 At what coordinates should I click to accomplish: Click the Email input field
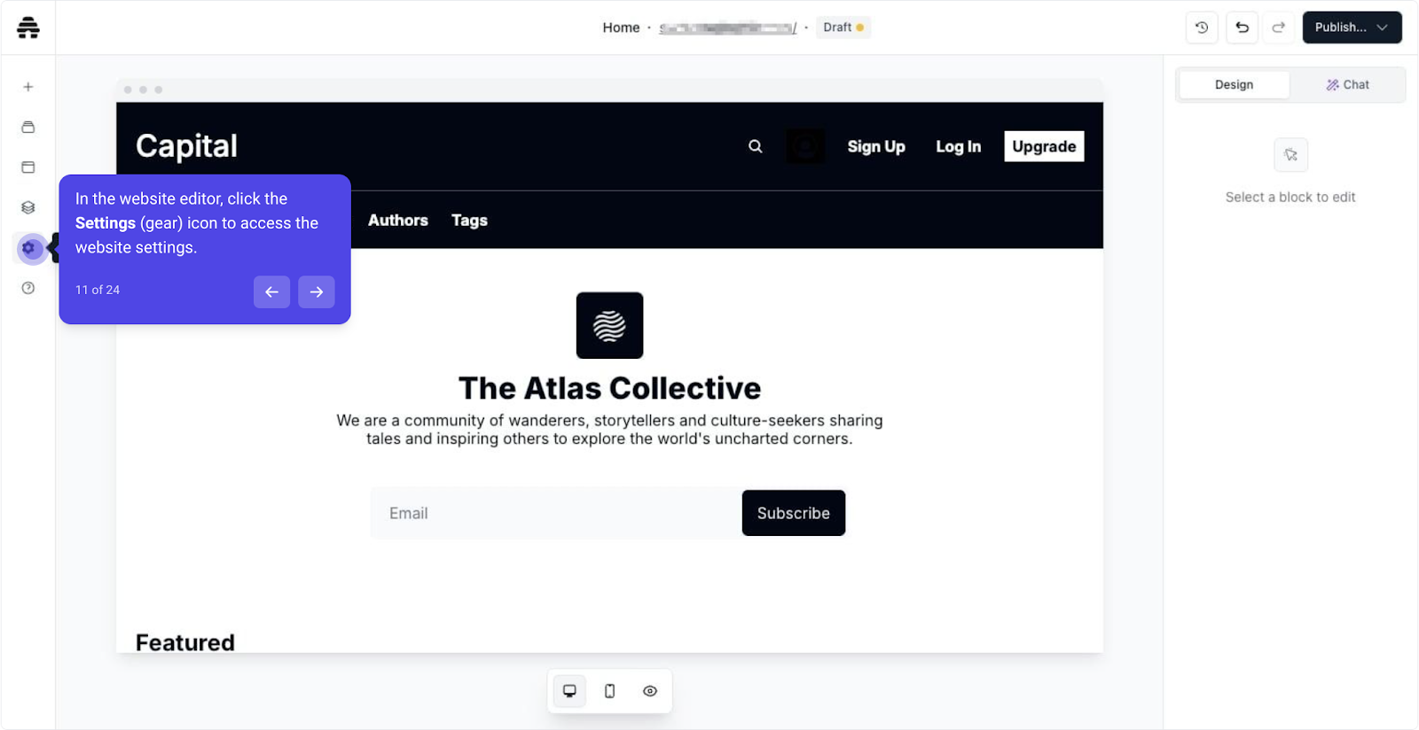(x=556, y=513)
